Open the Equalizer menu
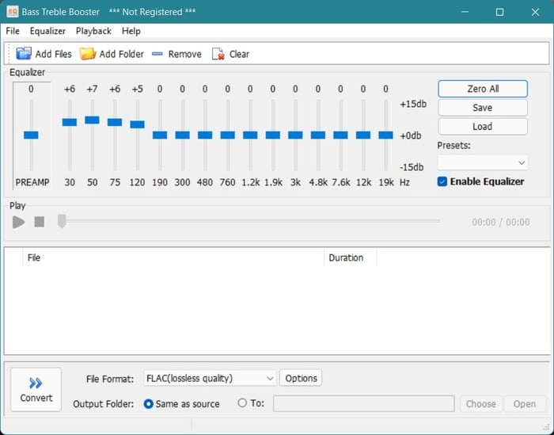554x435 pixels. (47, 31)
